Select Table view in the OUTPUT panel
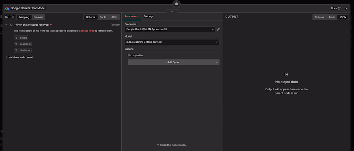 point(332,17)
